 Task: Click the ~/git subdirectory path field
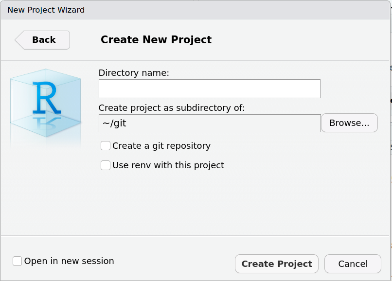tap(209, 123)
